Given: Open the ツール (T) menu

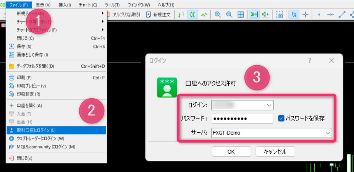Looking at the screenshot, I should pyautogui.click(x=112, y=5).
